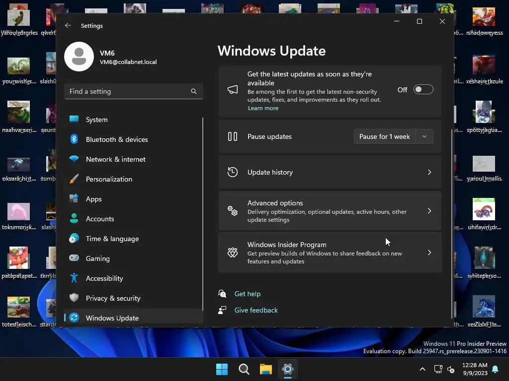Click the System monitor icon in sidebar
Viewport: 509px width, 381px height.
pyautogui.click(x=74, y=119)
